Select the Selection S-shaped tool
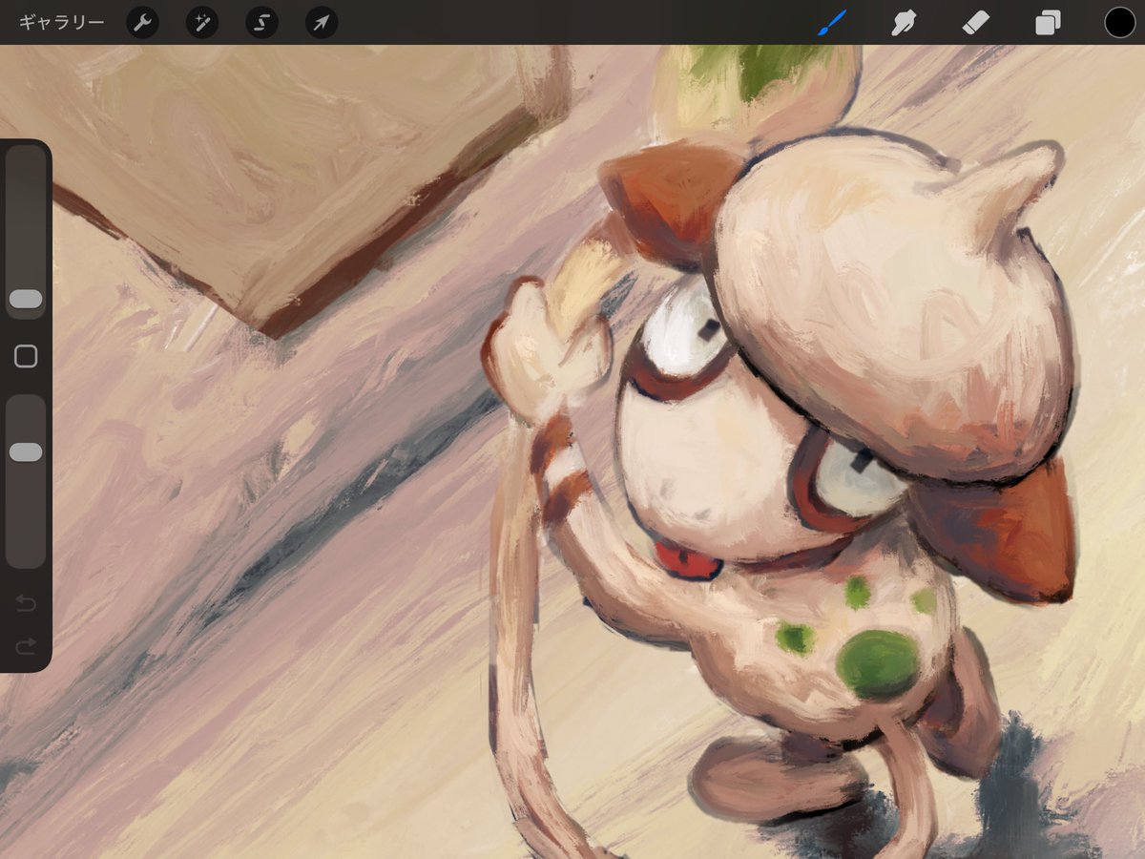Viewport: 1145px width, 859px height. pyautogui.click(x=261, y=22)
